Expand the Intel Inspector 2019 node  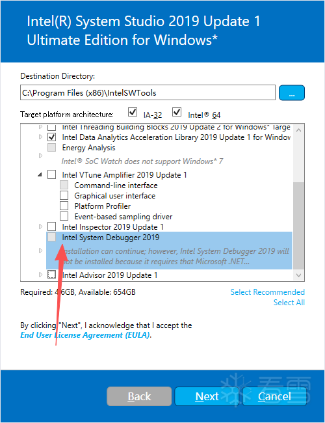(41, 226)
